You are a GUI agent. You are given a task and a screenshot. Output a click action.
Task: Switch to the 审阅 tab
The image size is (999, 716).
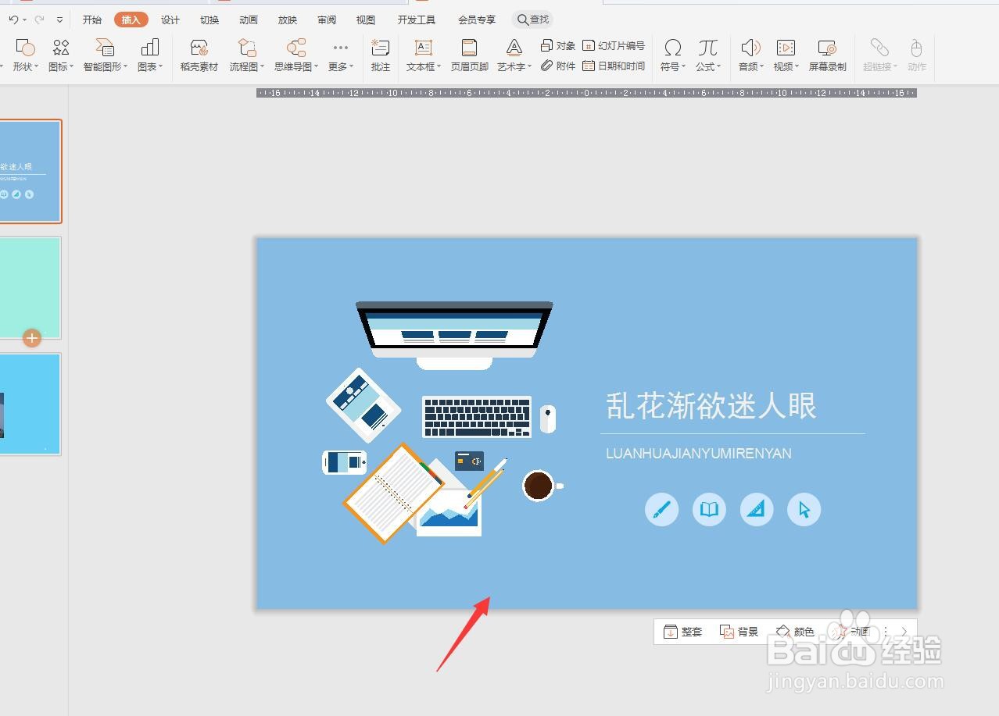click(x=327, y=20)
